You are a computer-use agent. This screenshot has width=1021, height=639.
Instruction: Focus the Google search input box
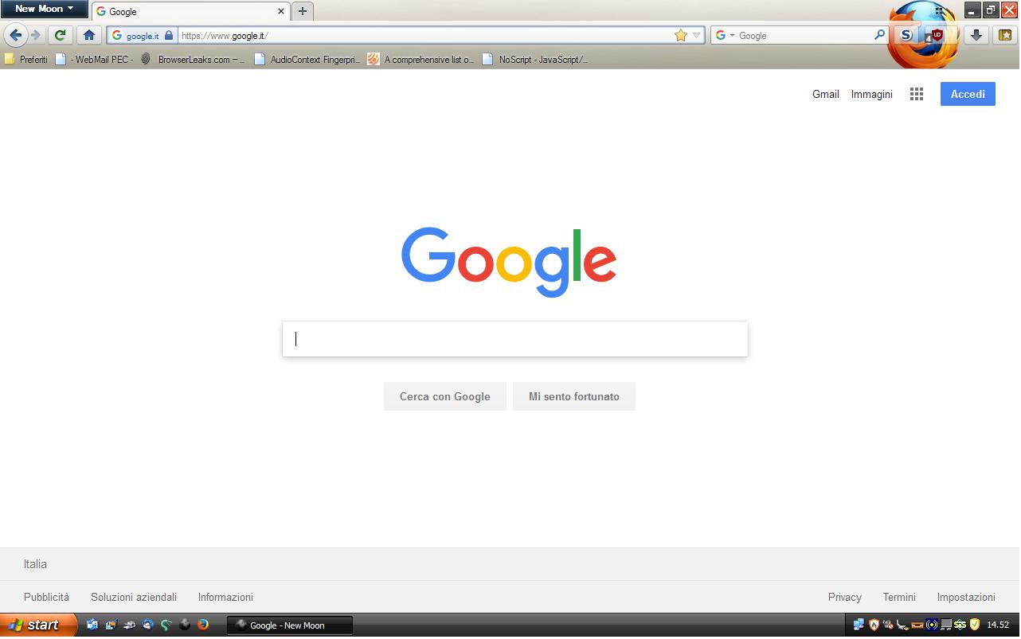tap(515, 339)
